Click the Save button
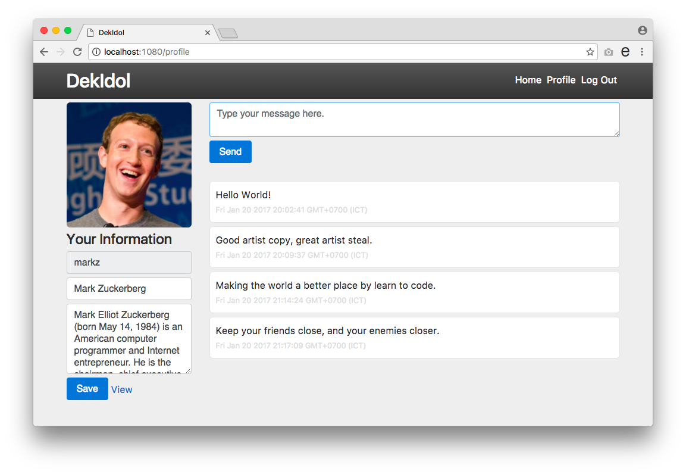Image resolution: width=686 pixels, height=474 pixels. [87, 389]
